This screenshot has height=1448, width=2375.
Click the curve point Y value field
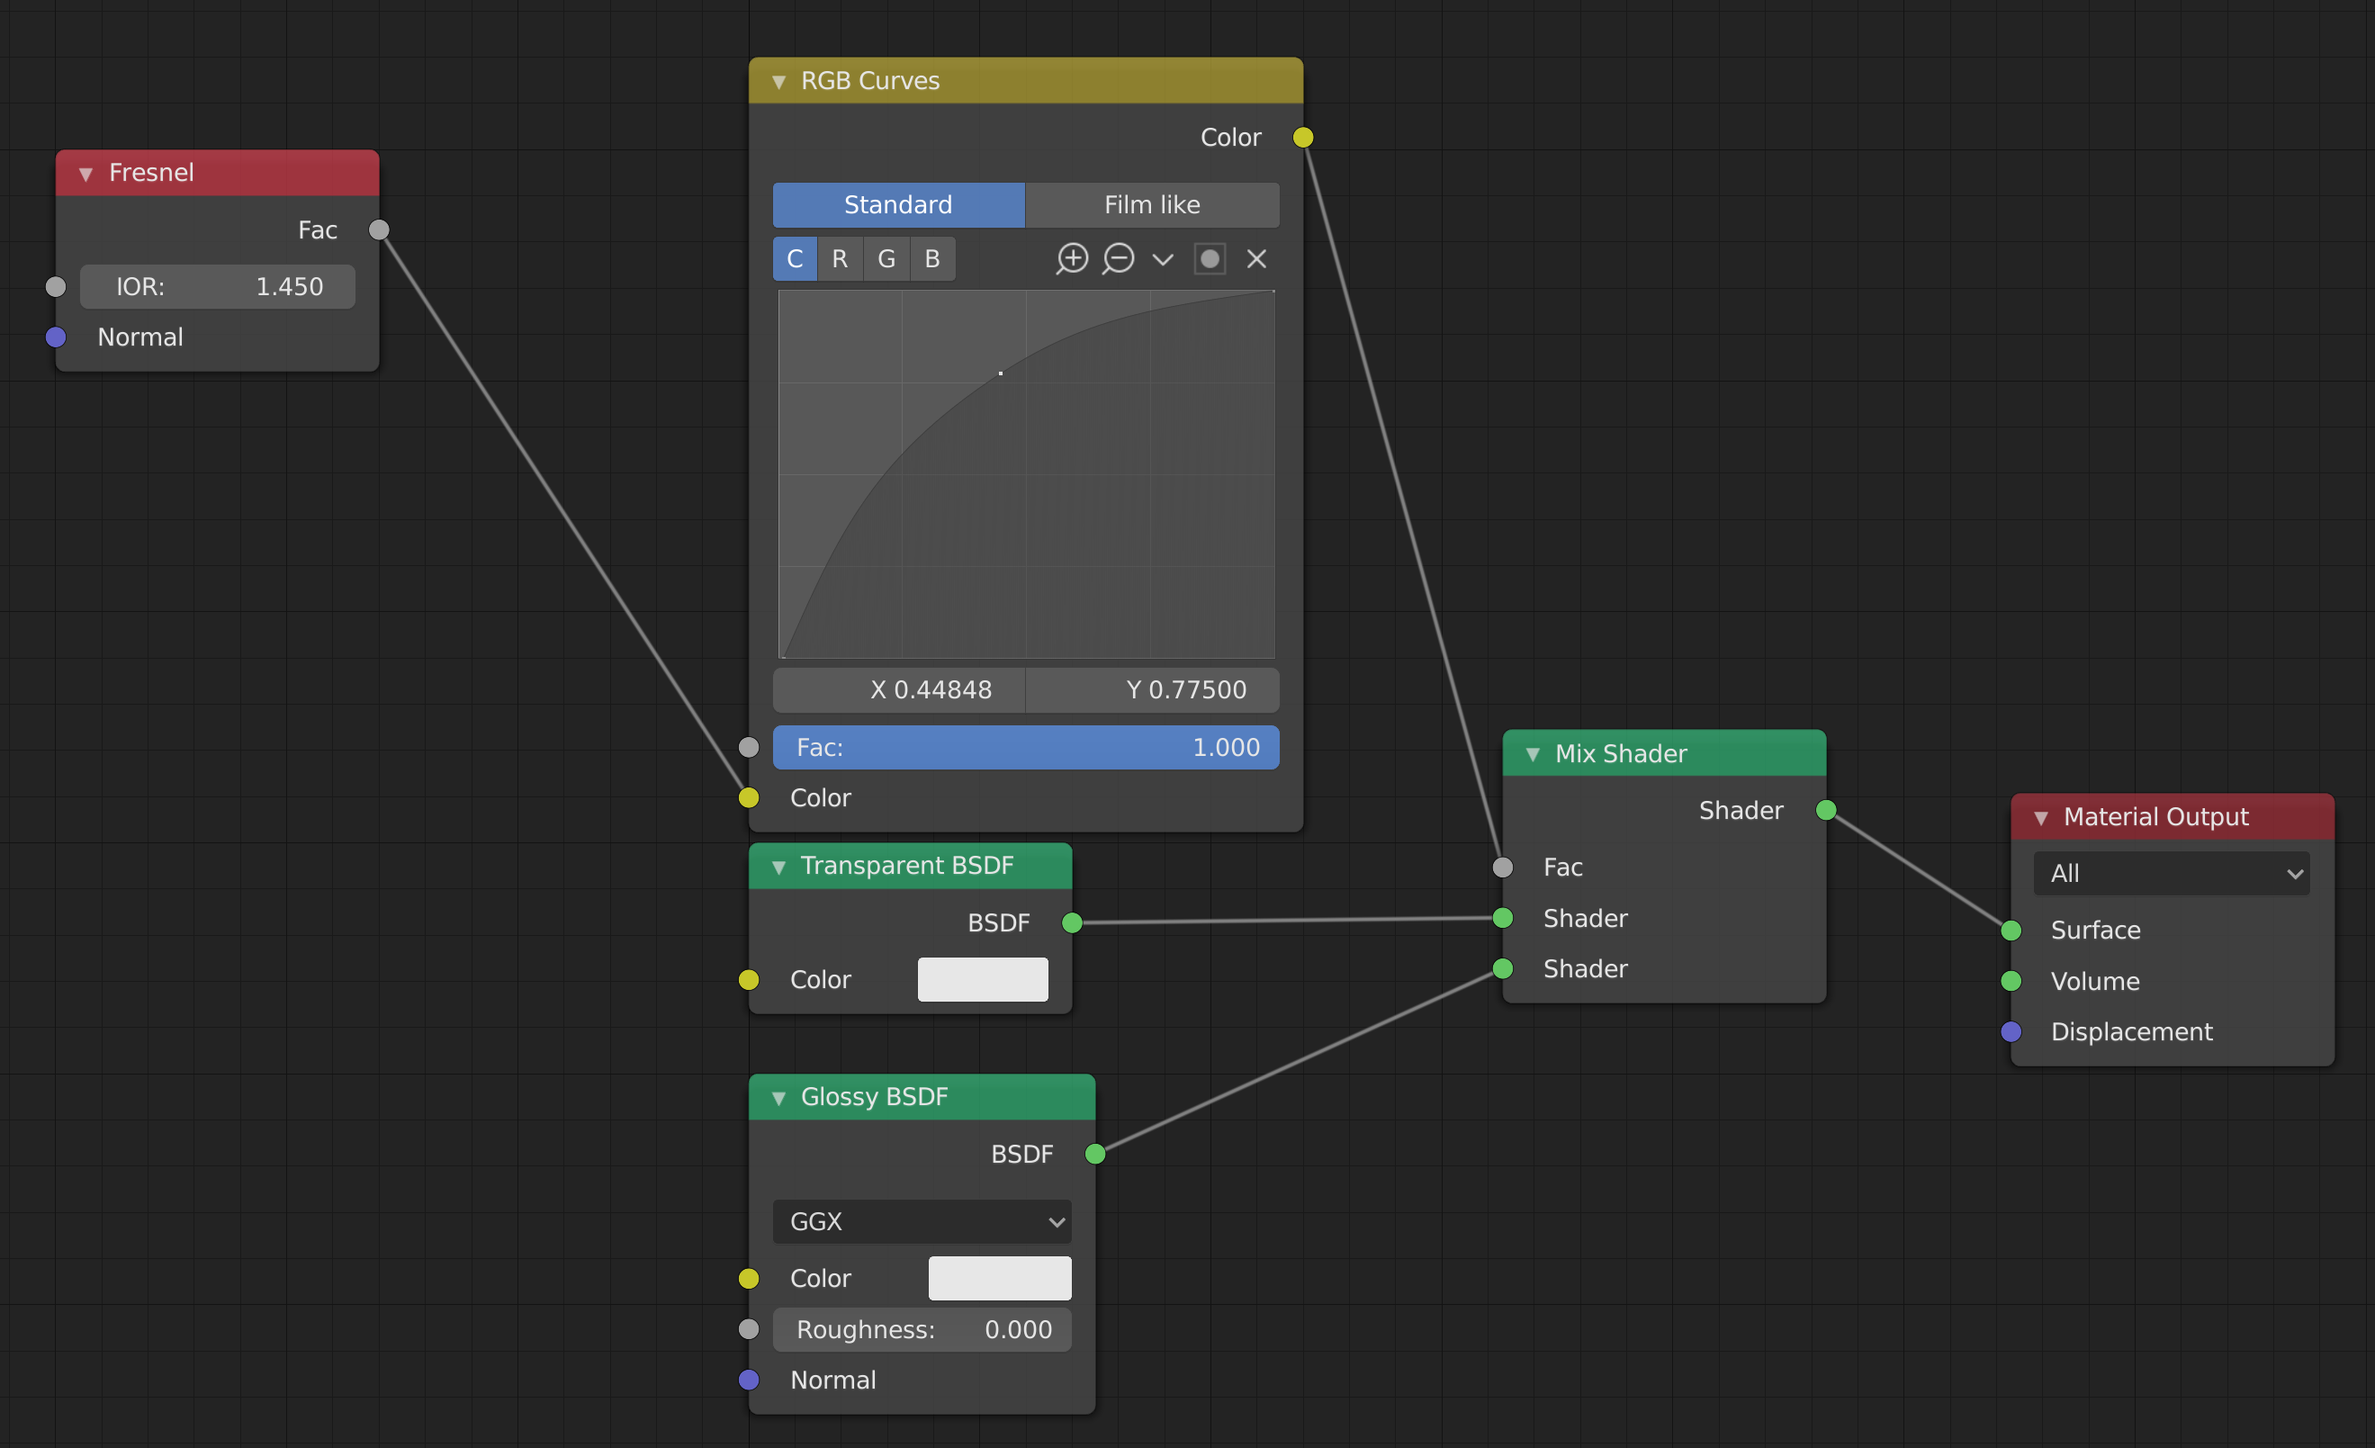[x=1152, y=689]
